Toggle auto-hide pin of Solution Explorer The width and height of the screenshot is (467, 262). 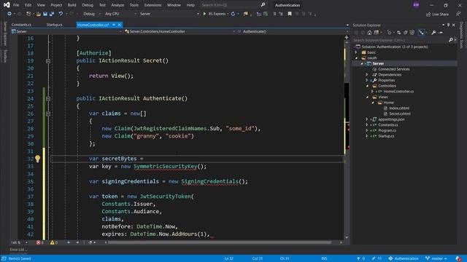click(x=448, y=25)
